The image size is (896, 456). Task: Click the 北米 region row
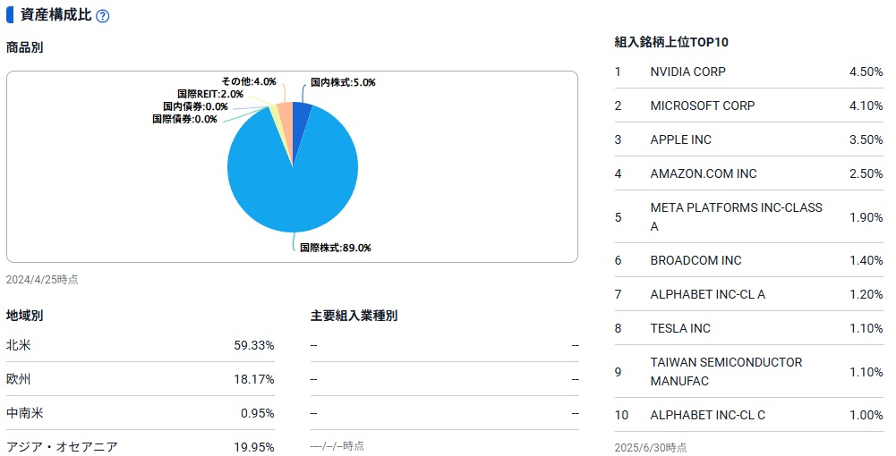coord(141,345)
